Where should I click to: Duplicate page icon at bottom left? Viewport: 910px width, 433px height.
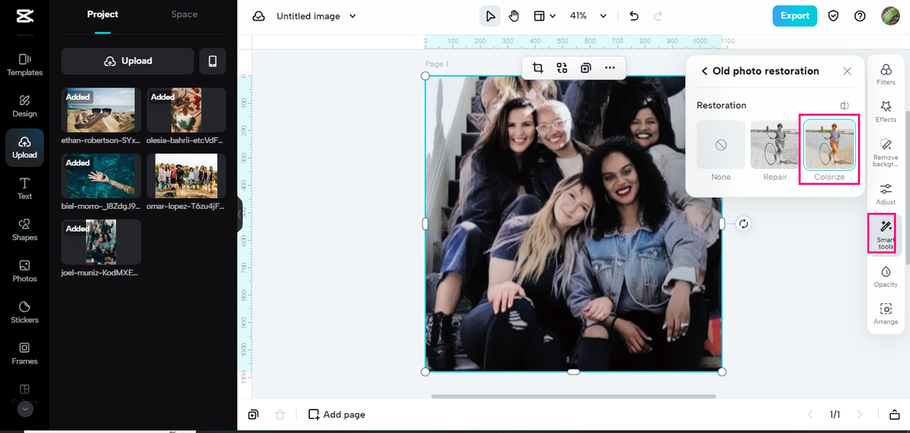click(x=254, y=415)
